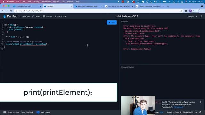Image resolution: width=205 pixels, height=115 pixels.
Task: Switch to Closure Wikipedia tab
Action: click(150, 6)
